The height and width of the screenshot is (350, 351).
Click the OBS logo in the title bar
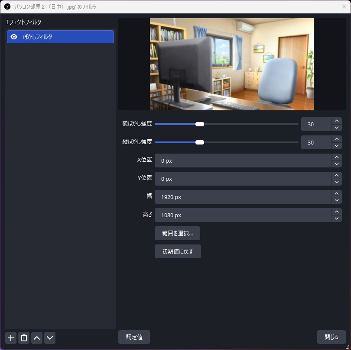pos(7,6)
